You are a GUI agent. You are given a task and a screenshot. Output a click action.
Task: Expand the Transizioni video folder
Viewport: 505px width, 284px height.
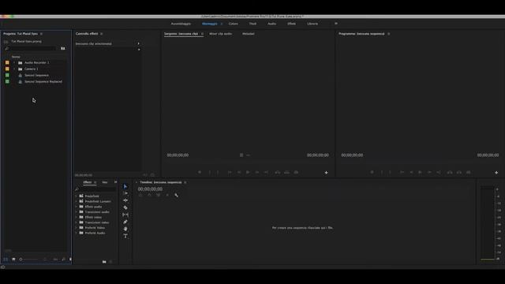pyautogui.click(x=77, y=222)
